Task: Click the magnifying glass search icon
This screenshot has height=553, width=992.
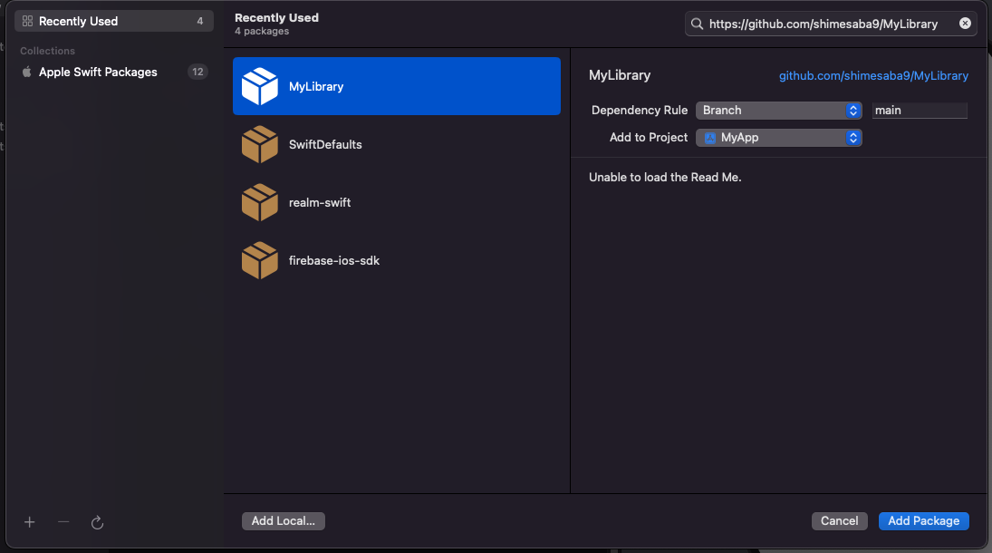Action: 697,24
